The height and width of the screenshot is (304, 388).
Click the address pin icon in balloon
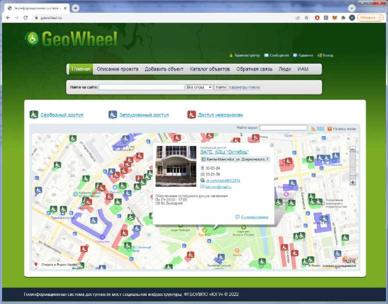(x=203, y=159)
